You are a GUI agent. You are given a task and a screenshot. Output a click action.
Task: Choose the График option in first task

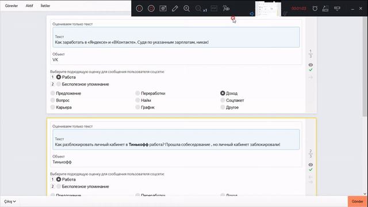pyautogui.click(x=137, y=108)
